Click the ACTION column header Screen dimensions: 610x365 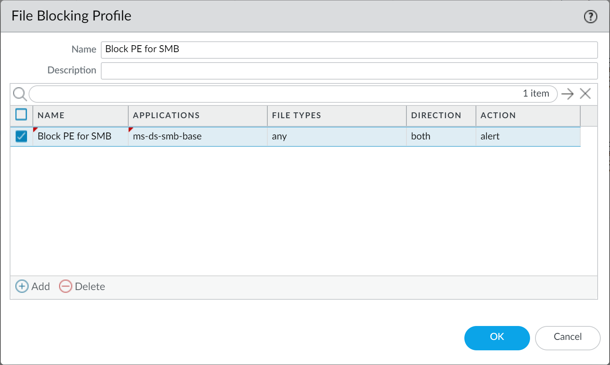(x=498, y=115)
